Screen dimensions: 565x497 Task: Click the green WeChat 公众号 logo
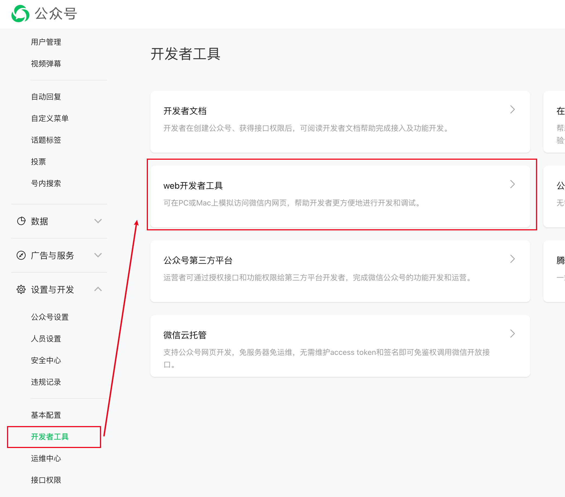(x=20, y=14)
